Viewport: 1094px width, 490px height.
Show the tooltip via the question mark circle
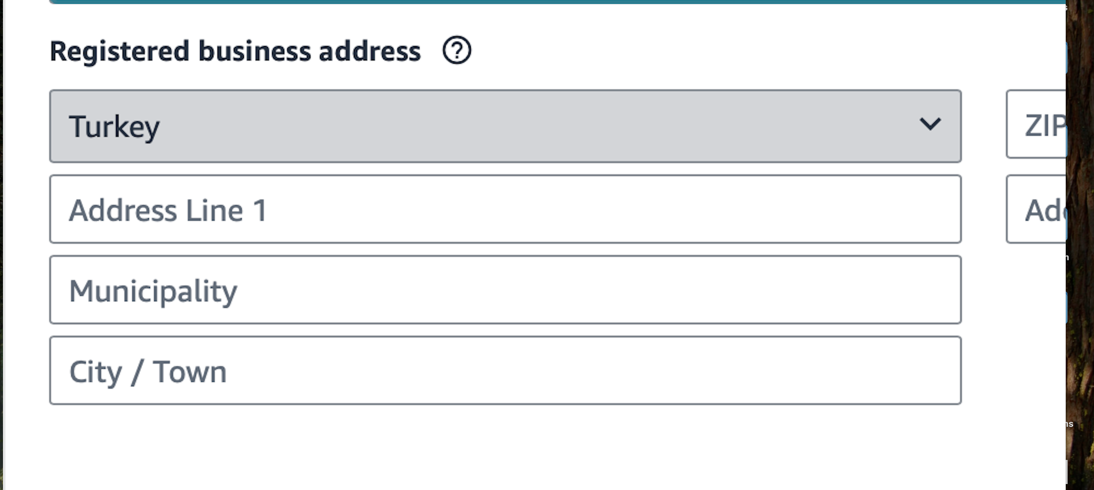coord(457,51)
